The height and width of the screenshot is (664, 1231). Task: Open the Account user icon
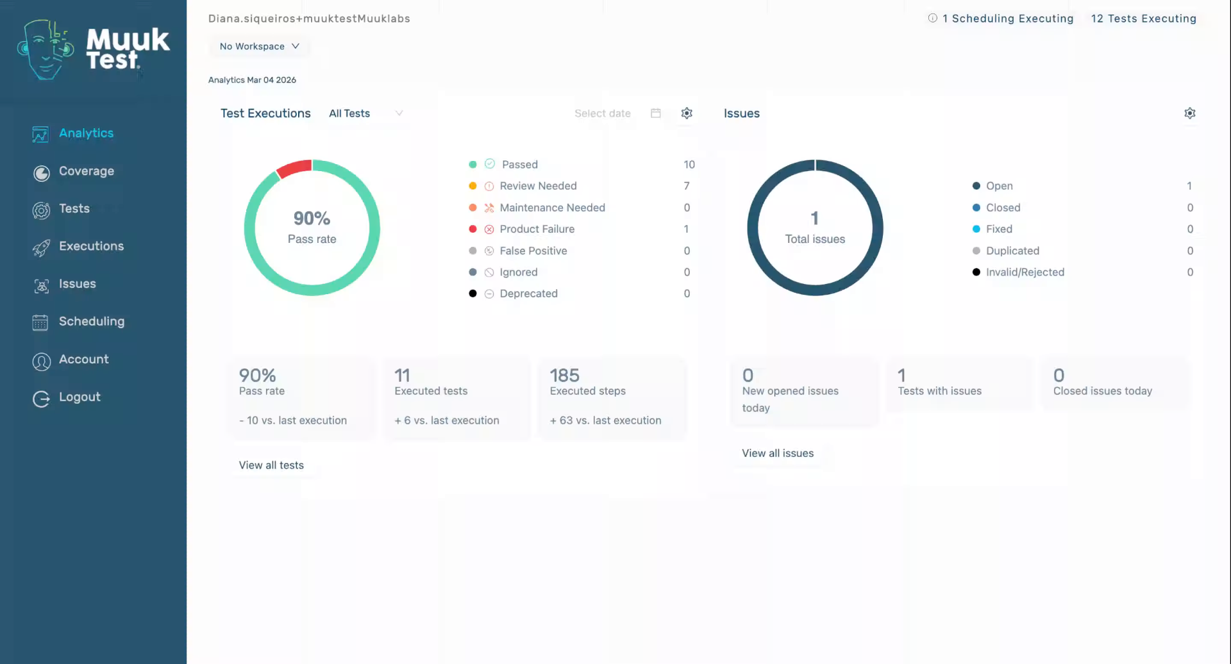click(x=40, y=361)
